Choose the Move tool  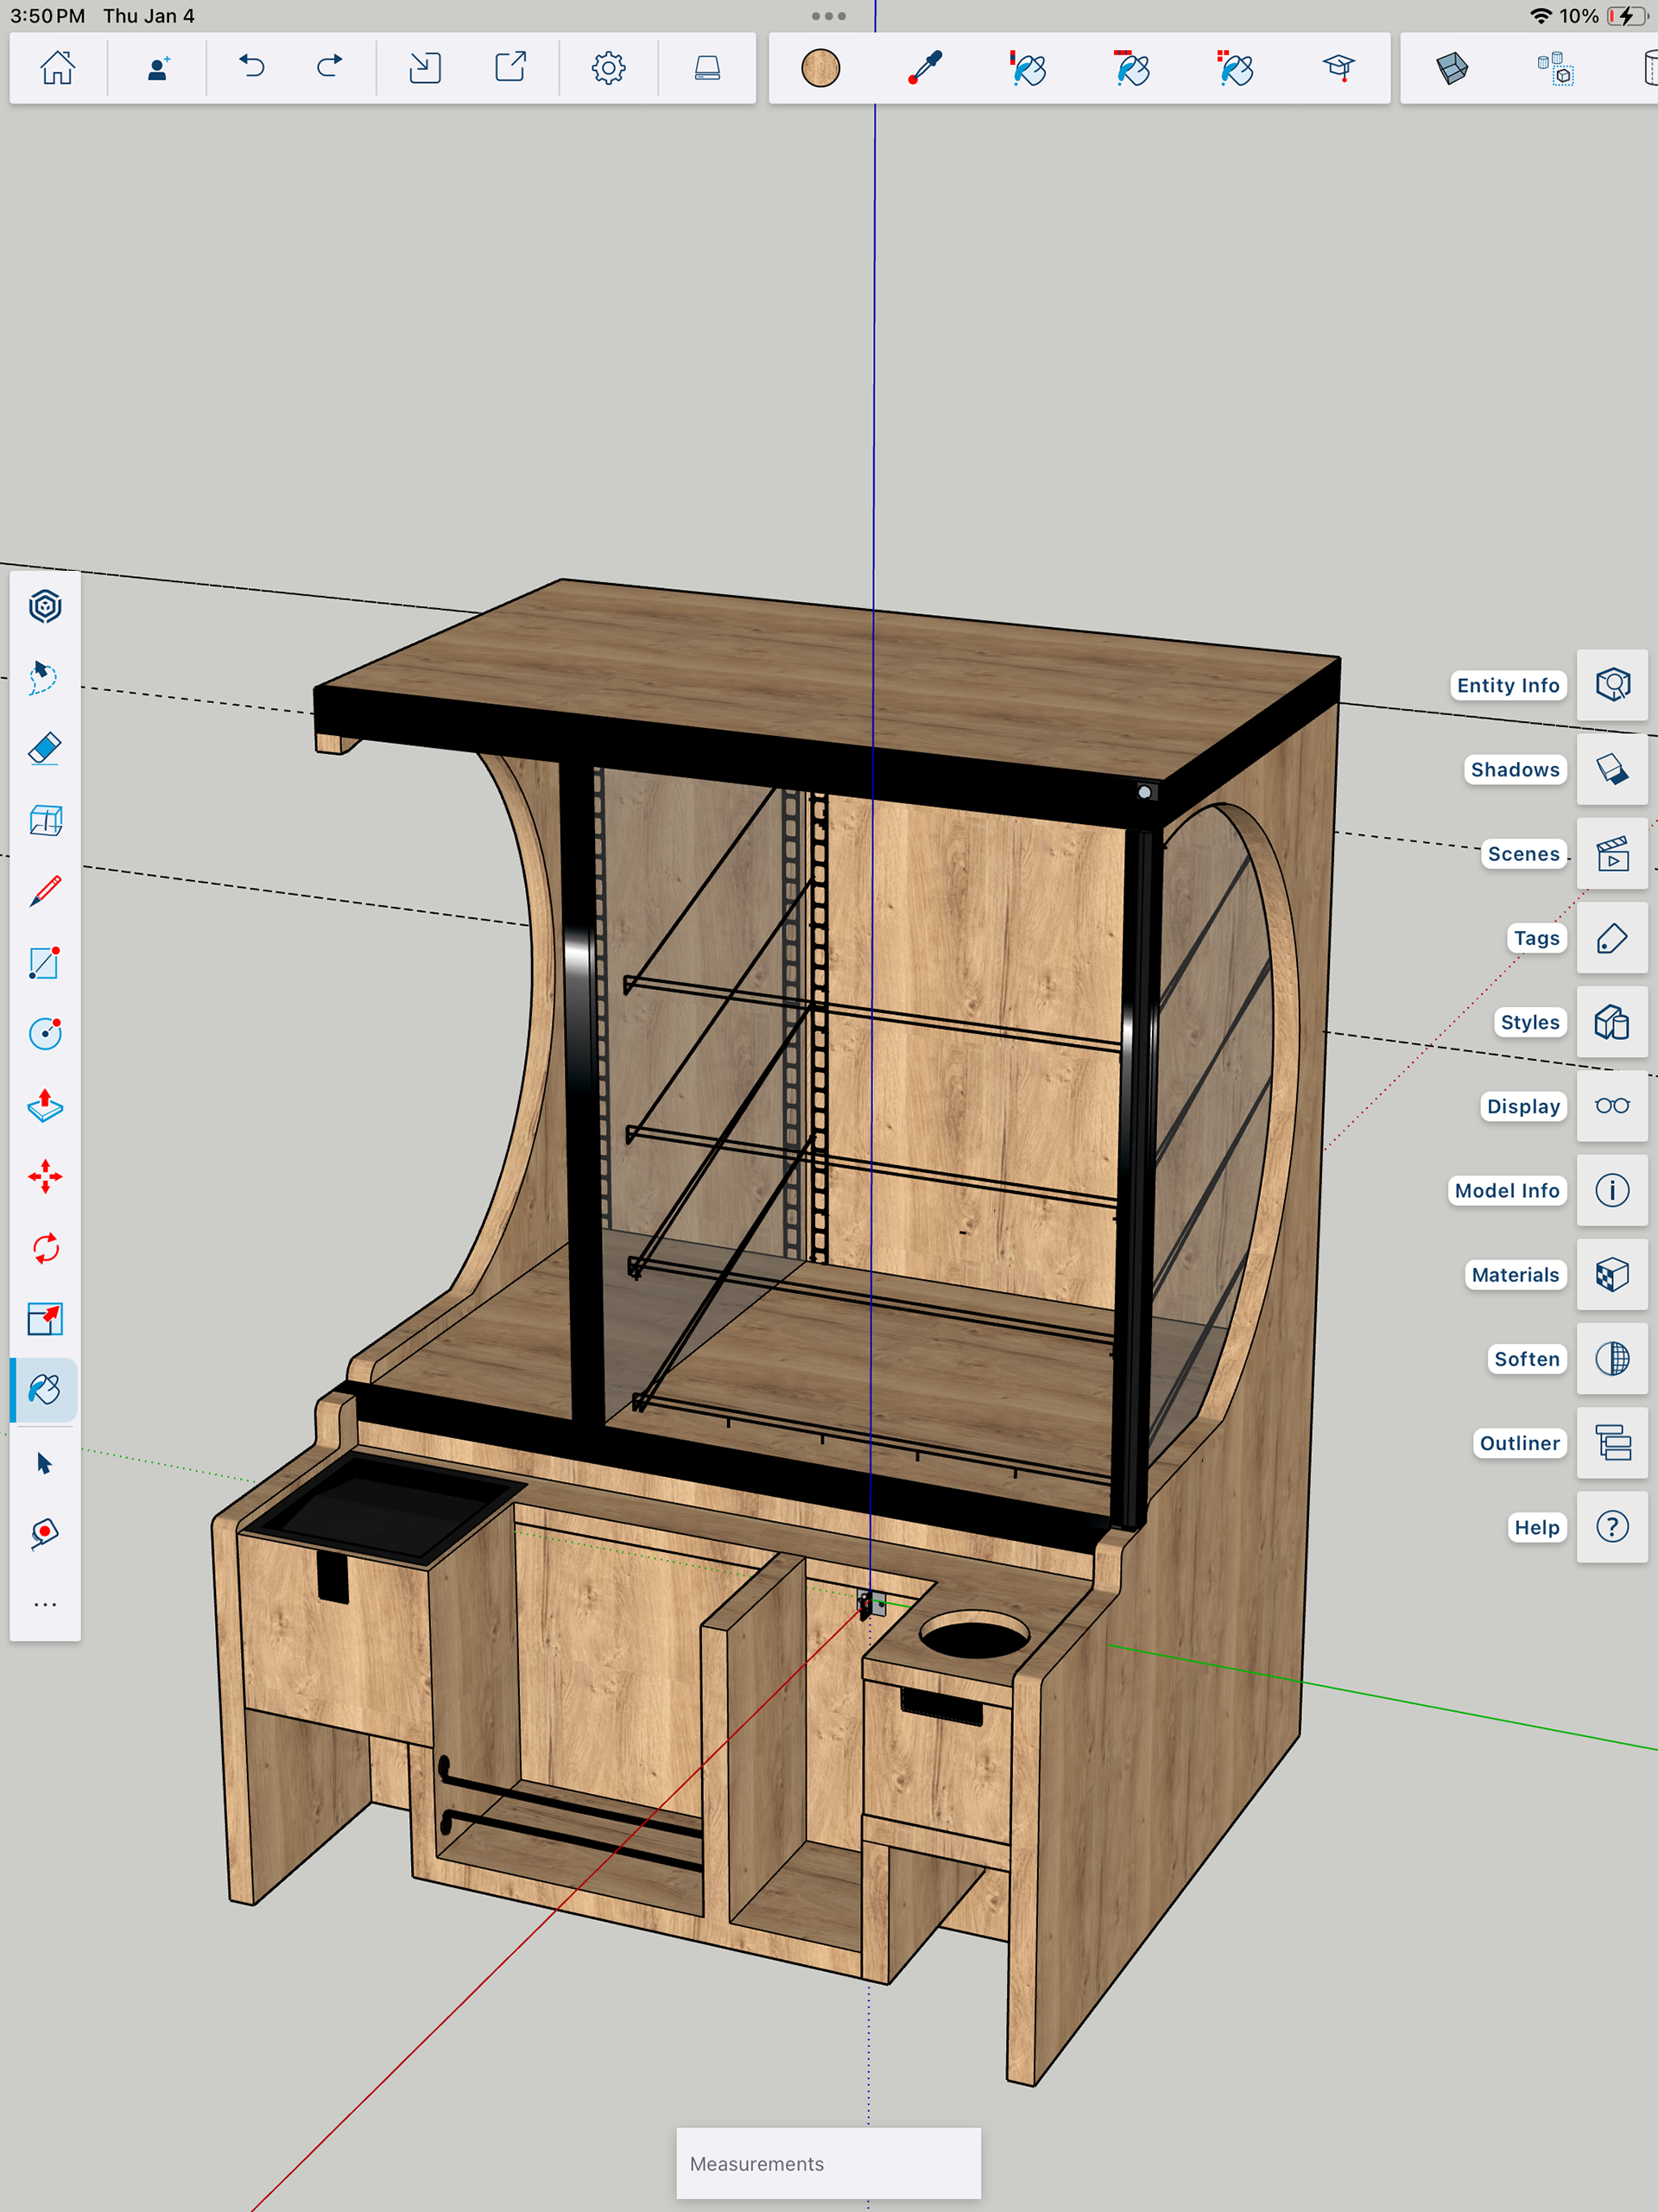pos(45,1177)
